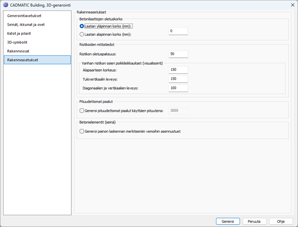Select Laatan alapinnan korko radio button
Image resolution: width=298 pixels, height=227 pixels.
82,34
